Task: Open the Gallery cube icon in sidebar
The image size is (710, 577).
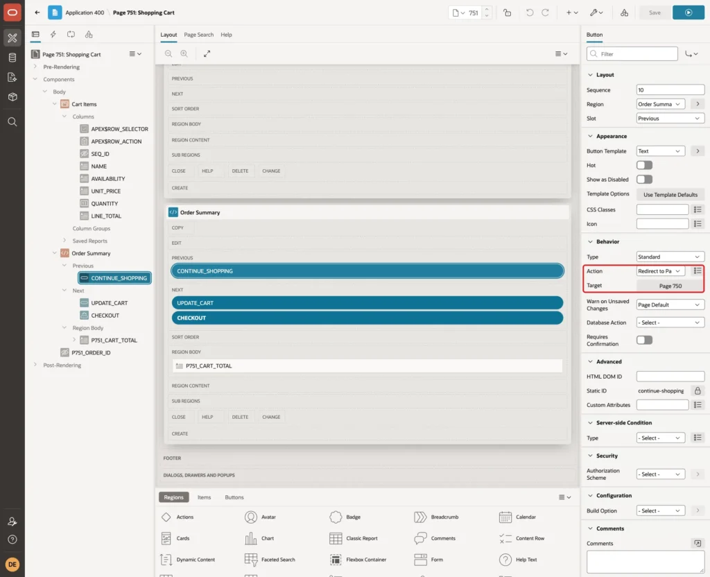Action: tap(12, 97)
